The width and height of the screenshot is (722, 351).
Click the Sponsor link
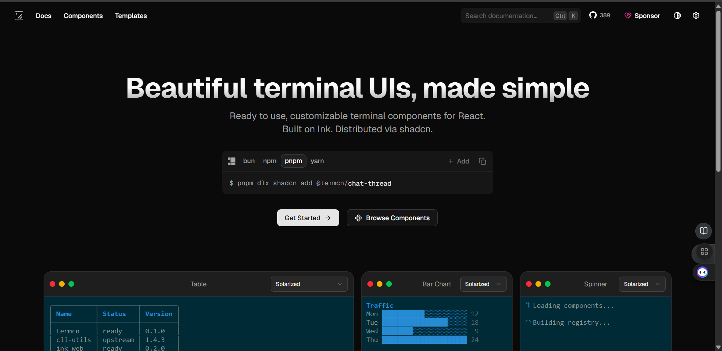642,15
